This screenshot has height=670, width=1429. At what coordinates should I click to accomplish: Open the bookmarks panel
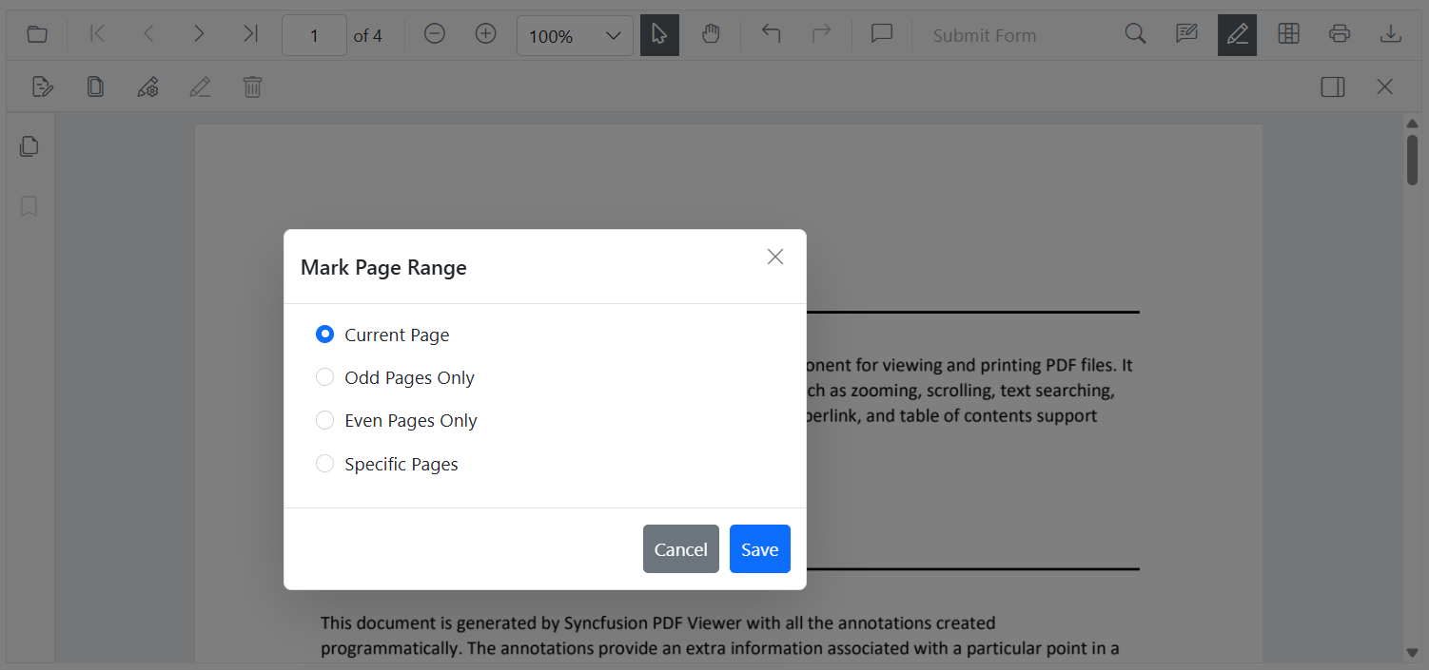pos(29,206)
